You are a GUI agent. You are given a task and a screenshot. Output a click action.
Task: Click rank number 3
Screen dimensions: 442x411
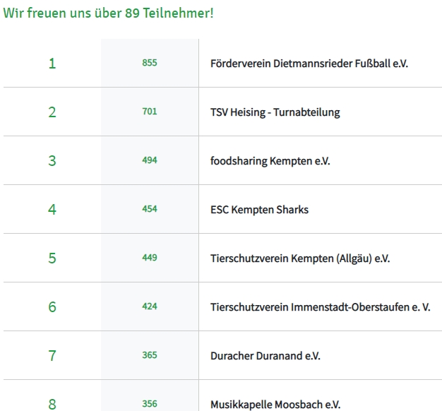[52, 160]
